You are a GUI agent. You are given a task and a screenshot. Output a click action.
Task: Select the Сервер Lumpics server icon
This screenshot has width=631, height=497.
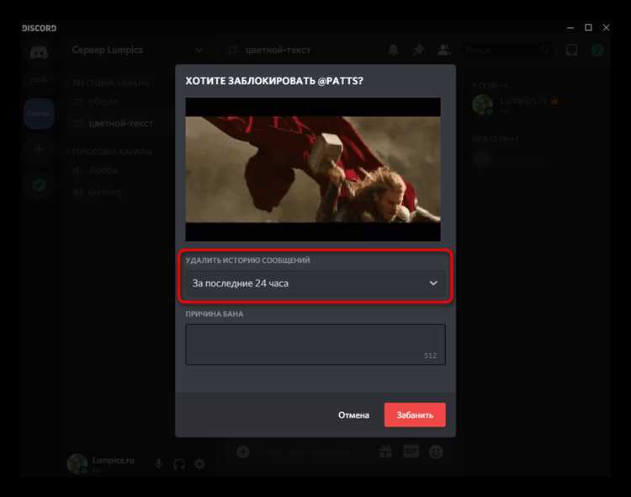pyautogui.click(x=39, y=114)
